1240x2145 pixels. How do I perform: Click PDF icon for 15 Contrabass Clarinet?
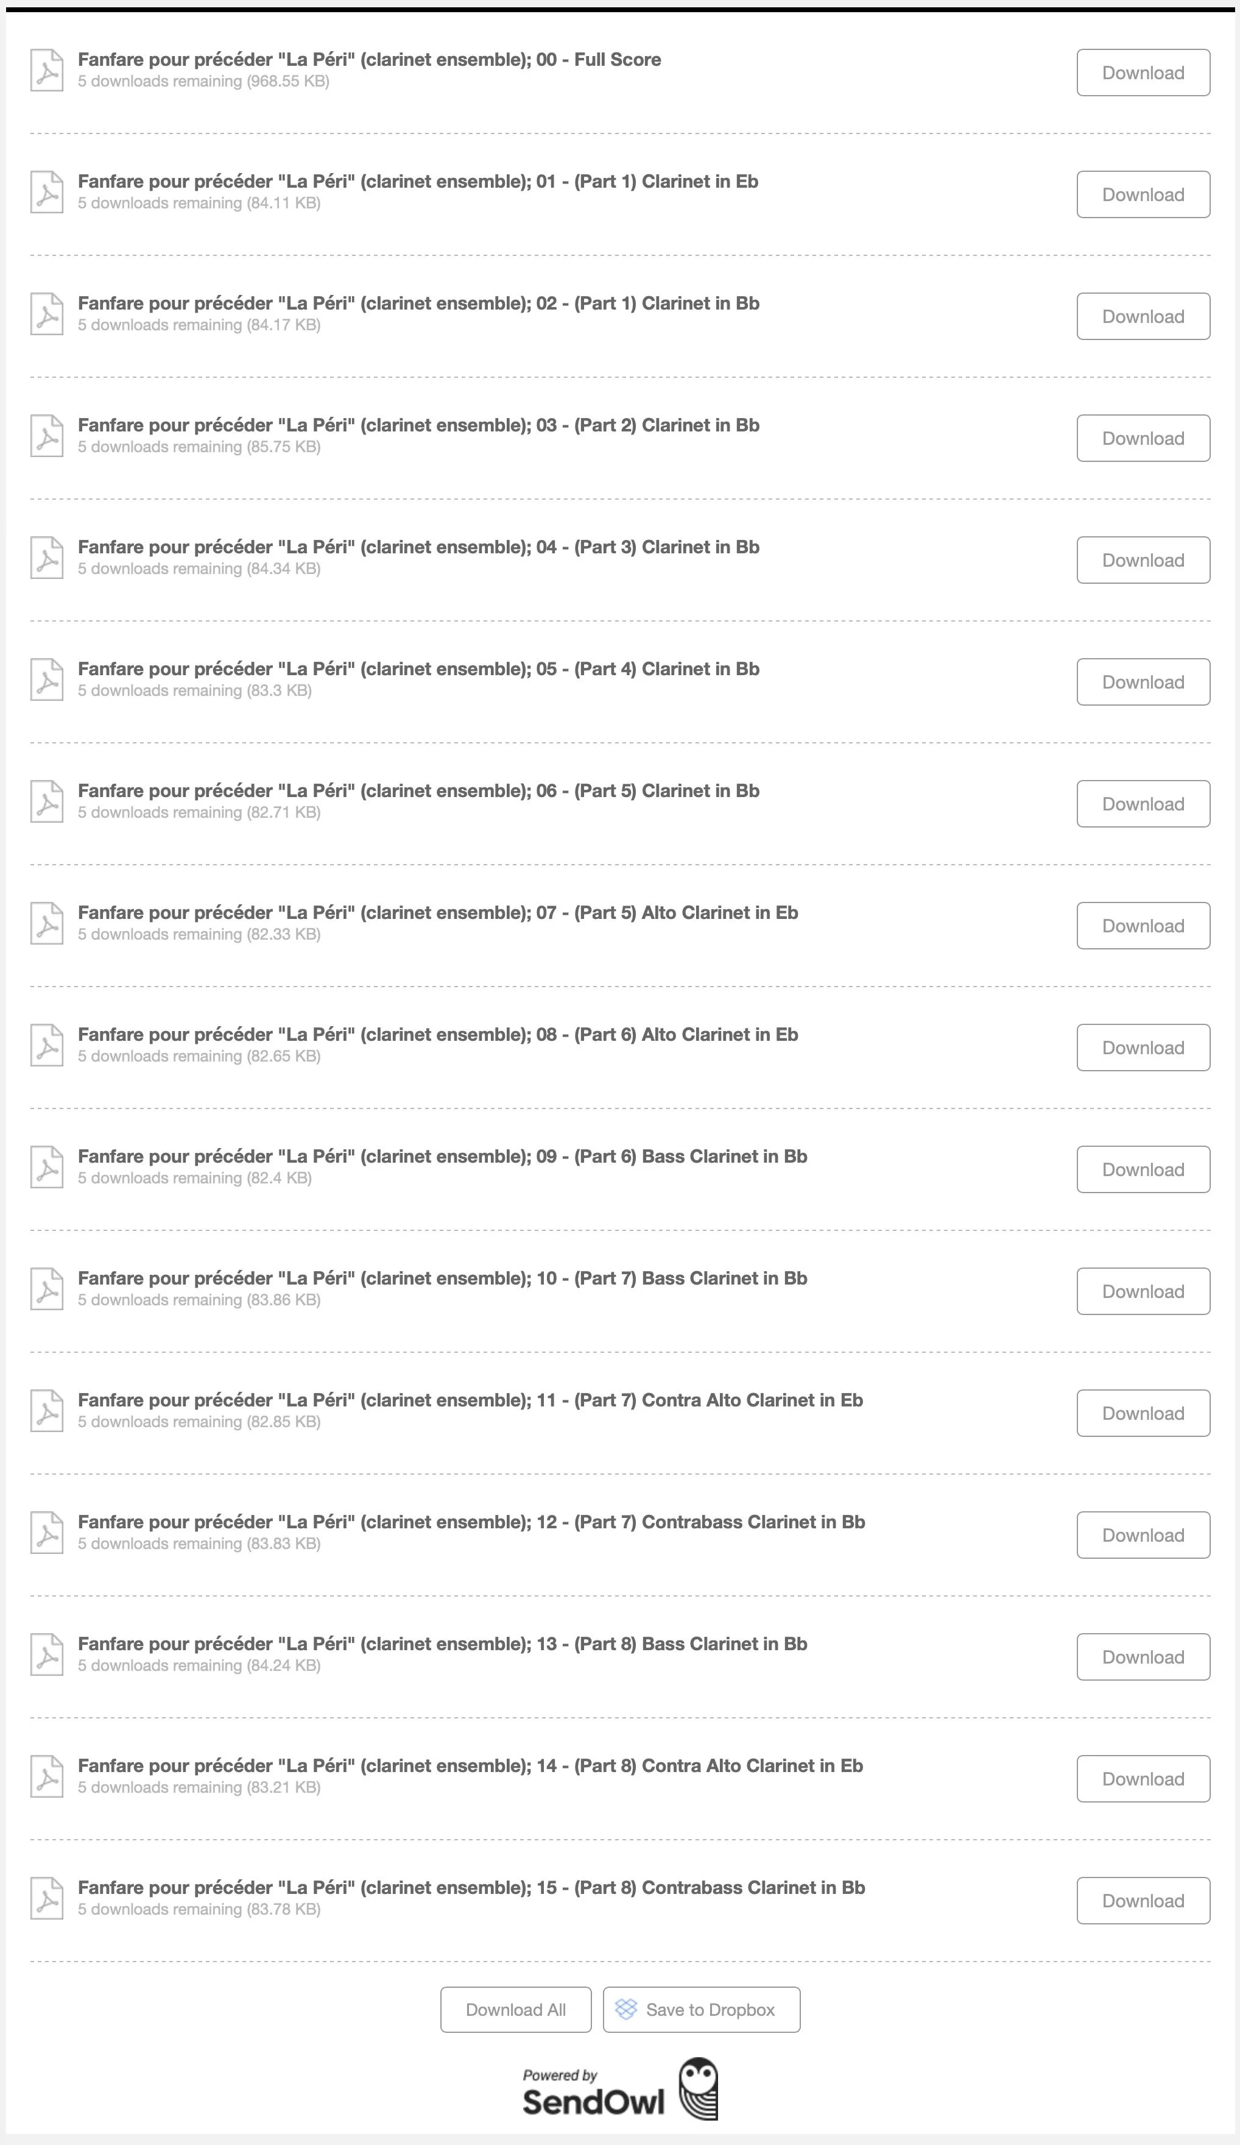coord(47,1898)
